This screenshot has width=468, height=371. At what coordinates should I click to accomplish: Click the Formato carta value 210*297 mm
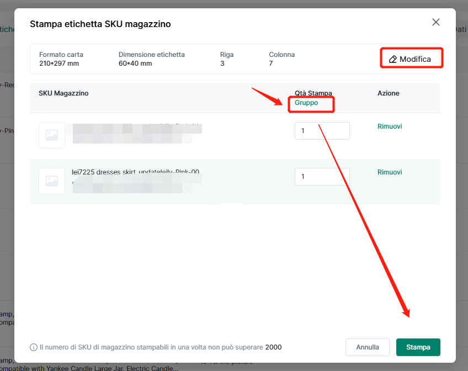59,63
